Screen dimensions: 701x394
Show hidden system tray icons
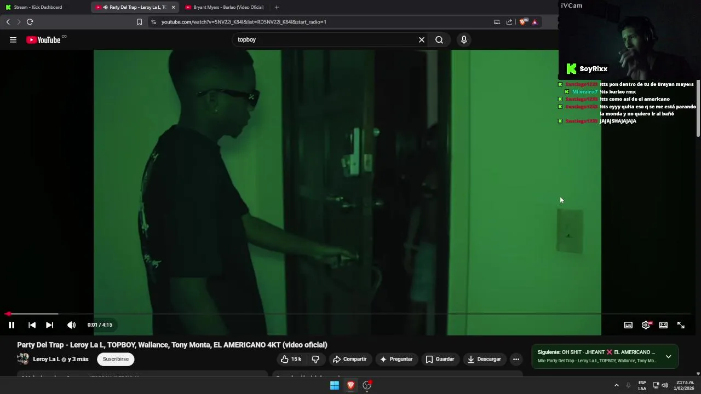pyautogui.click(x=617, y=385)
